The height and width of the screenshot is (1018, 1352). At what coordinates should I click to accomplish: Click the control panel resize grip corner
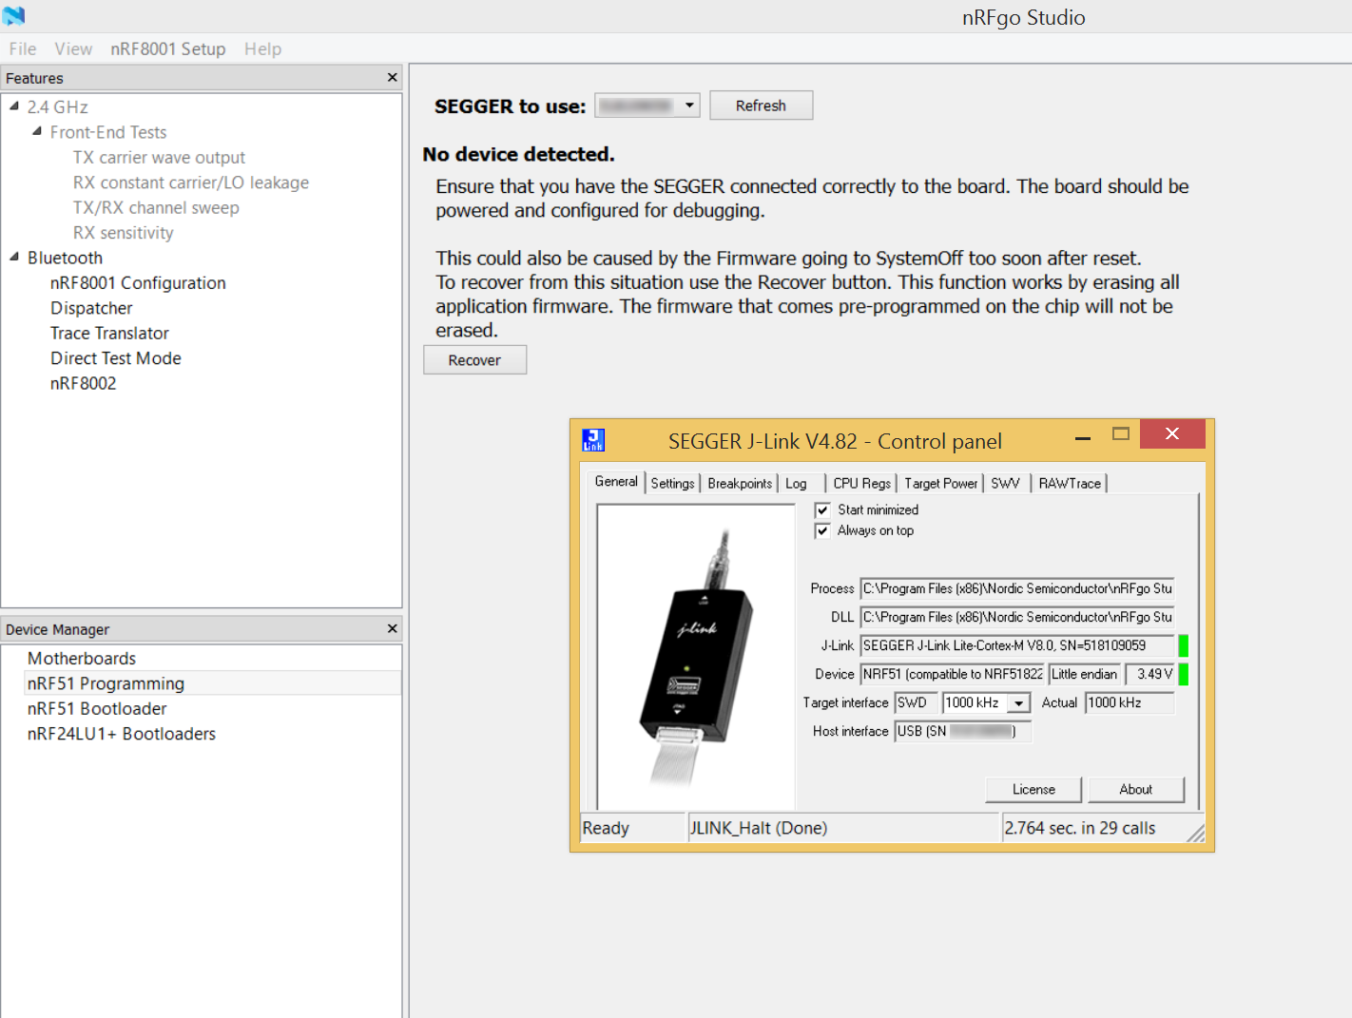[1196, 834]
